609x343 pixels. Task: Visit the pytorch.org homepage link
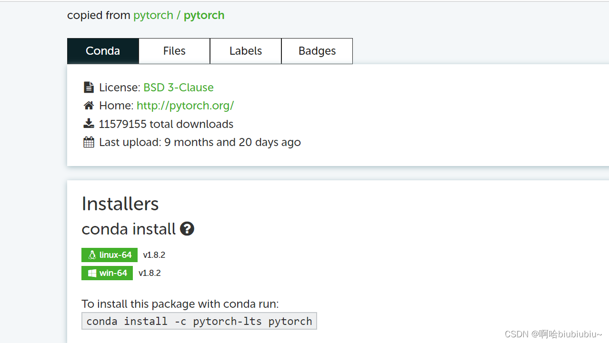[x=185, y=105]
